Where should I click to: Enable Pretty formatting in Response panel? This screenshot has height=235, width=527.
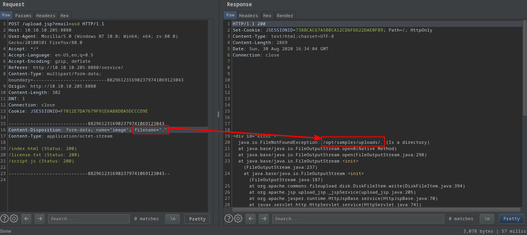tap(511, 219)
